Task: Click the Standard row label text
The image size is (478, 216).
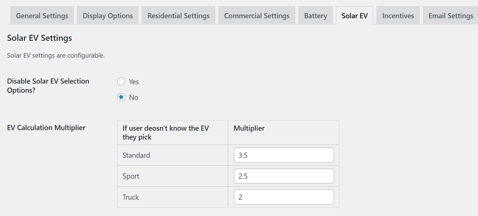Action: pyautogui.click(x=136, y=155)
